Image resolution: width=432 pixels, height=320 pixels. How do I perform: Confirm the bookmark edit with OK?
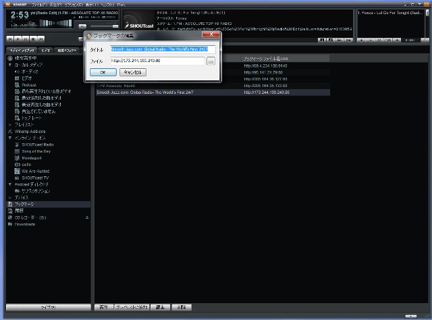[103, 72]
